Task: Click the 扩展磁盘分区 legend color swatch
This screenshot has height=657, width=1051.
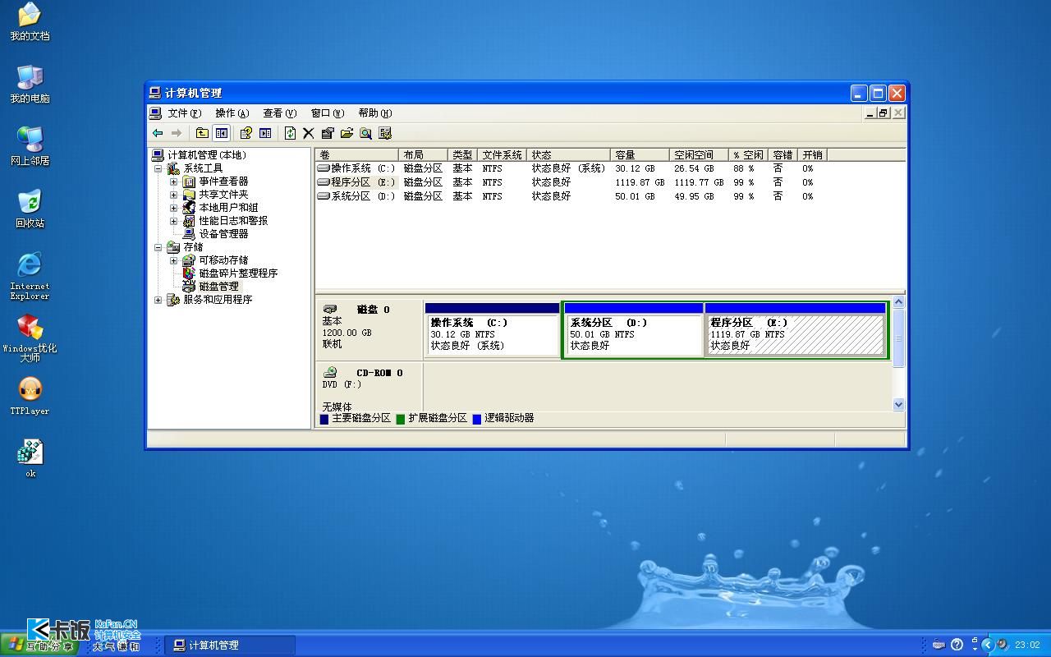Action: [400, 419]
